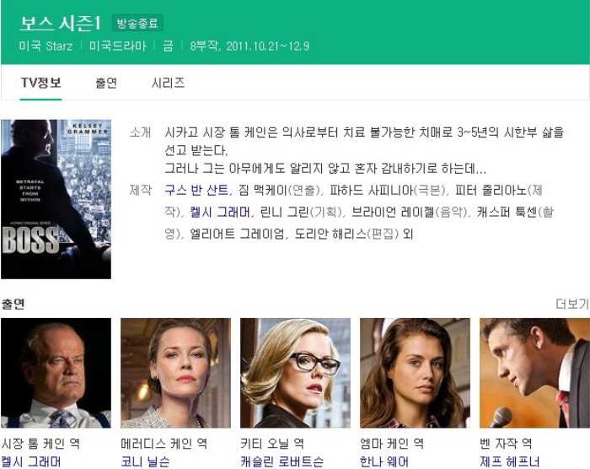Open the actor link 코니 닐슨
The width and height of the screenshot is (590, 469).
[x=145, y=461]
